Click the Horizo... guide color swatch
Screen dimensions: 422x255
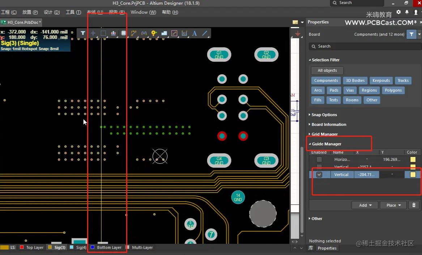point(413,159)
